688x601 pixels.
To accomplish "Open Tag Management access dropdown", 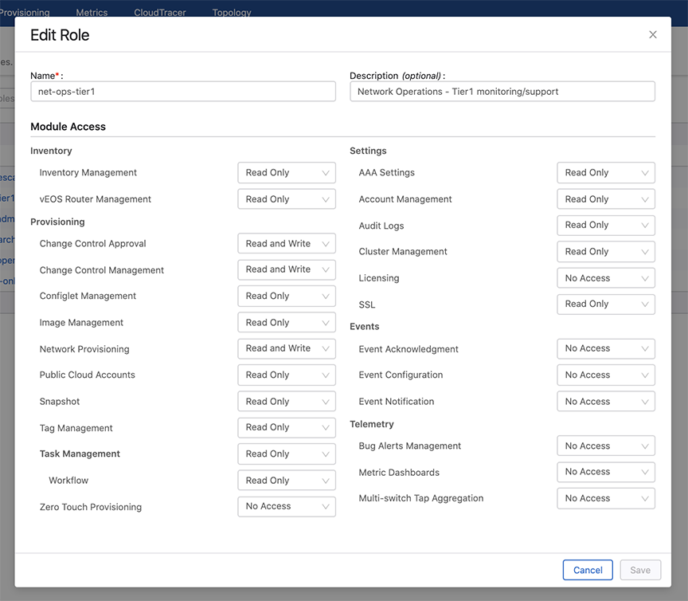I will 287,427.
